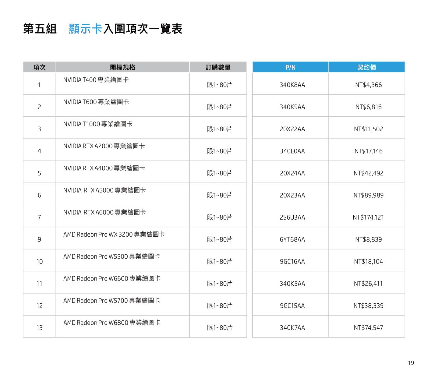Image resolution: width=428 pixels, height=378 pixels.
Task: Click the price NT$17,146
Action: coord(368,151)
